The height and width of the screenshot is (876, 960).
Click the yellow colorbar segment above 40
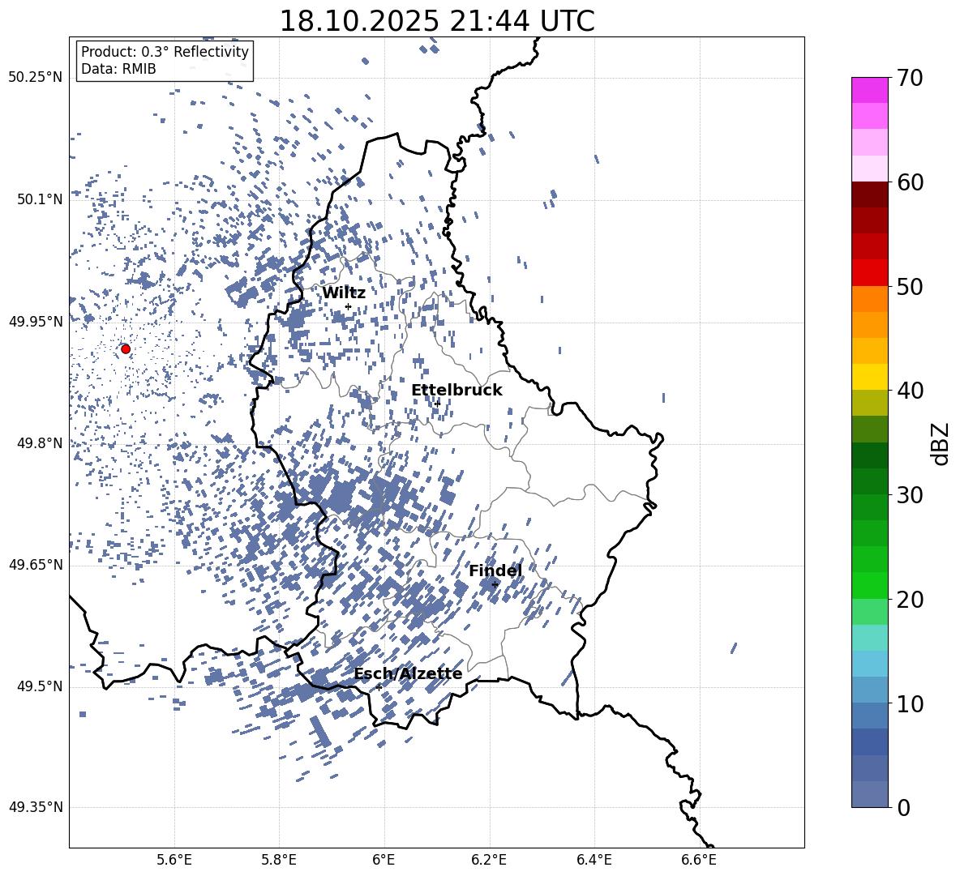coord(869,377)
